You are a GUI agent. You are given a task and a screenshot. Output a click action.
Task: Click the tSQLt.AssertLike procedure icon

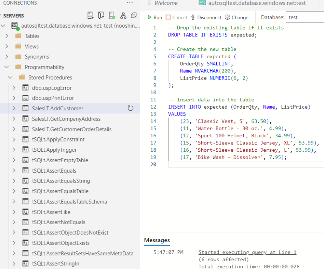(x=25, y=212)
